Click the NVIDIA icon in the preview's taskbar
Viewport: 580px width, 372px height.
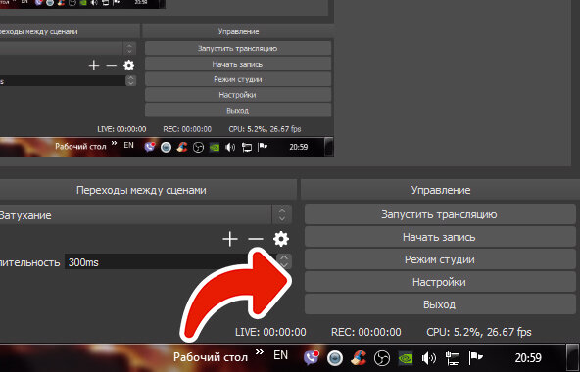[215, 148]
